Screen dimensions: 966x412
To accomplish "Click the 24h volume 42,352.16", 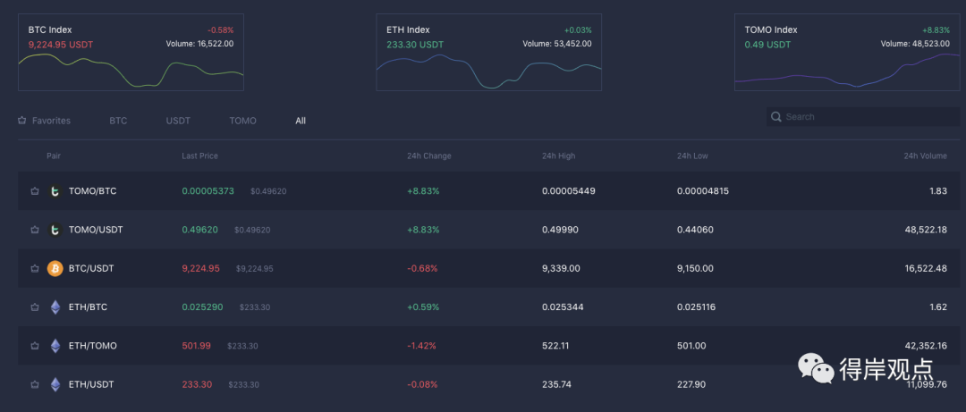I will tap(925, 346).
